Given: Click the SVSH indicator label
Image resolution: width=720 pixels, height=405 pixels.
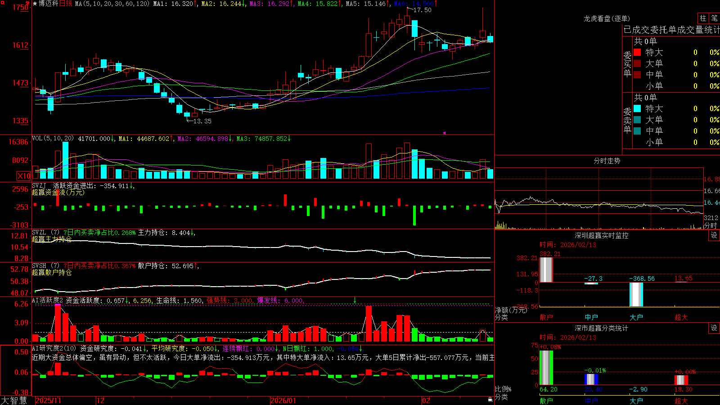Looking at the screenshot, I should 39,266.
